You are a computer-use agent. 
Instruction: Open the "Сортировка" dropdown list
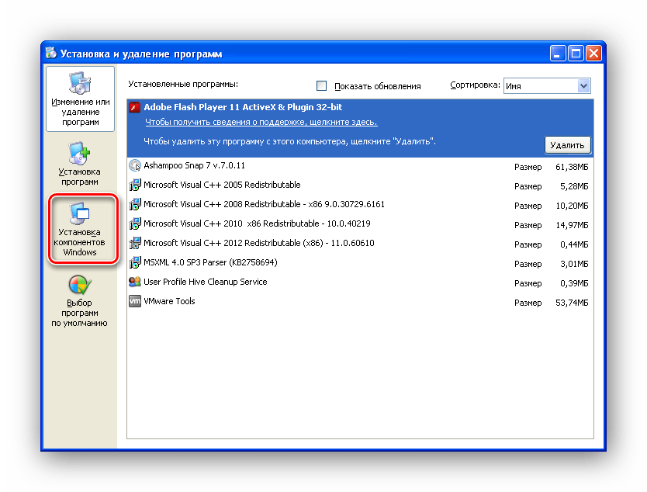click(583, 86)
